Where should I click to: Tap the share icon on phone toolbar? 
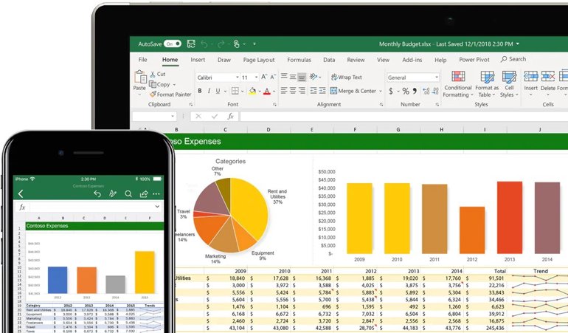144,194
